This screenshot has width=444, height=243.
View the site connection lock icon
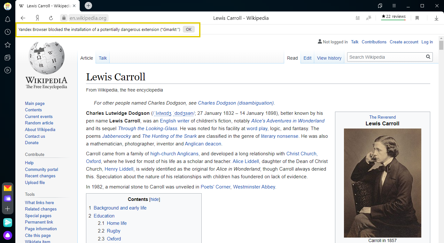(64, 18)
